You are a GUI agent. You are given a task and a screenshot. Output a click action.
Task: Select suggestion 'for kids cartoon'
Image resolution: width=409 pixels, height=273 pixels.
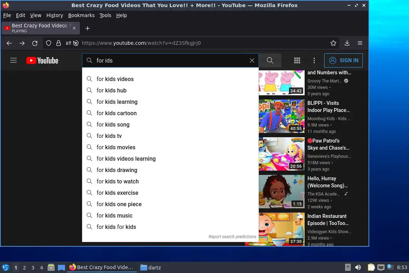point(170,113)
